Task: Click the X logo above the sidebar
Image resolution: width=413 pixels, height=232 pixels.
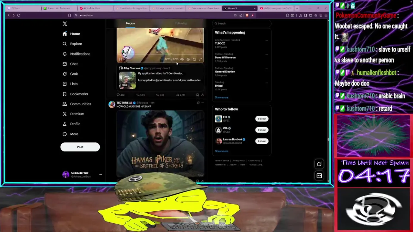Action: 65,24
